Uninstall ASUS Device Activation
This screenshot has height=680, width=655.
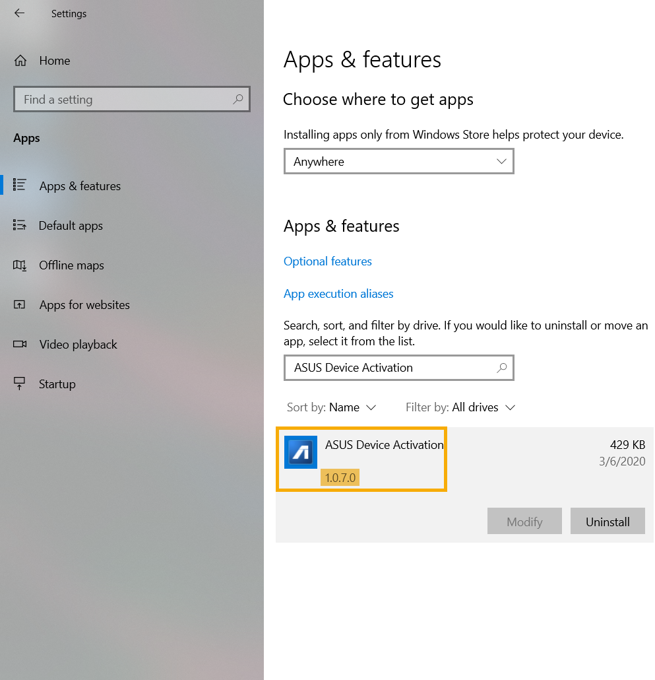(608, 522)
